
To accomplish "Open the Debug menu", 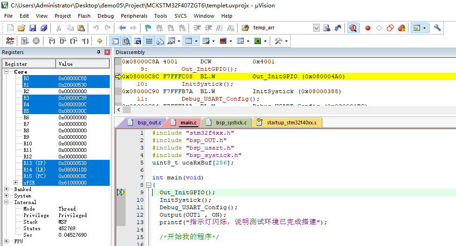I will point(105,16).
